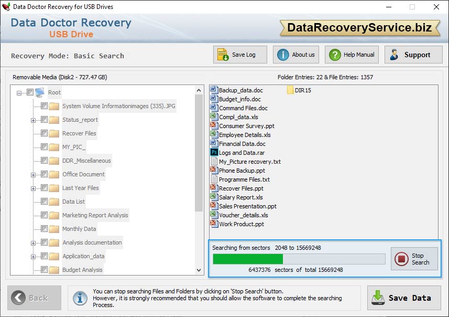449x317 pixels.
Task: Click the tree scrollbar down arrow
Action: 199,270
